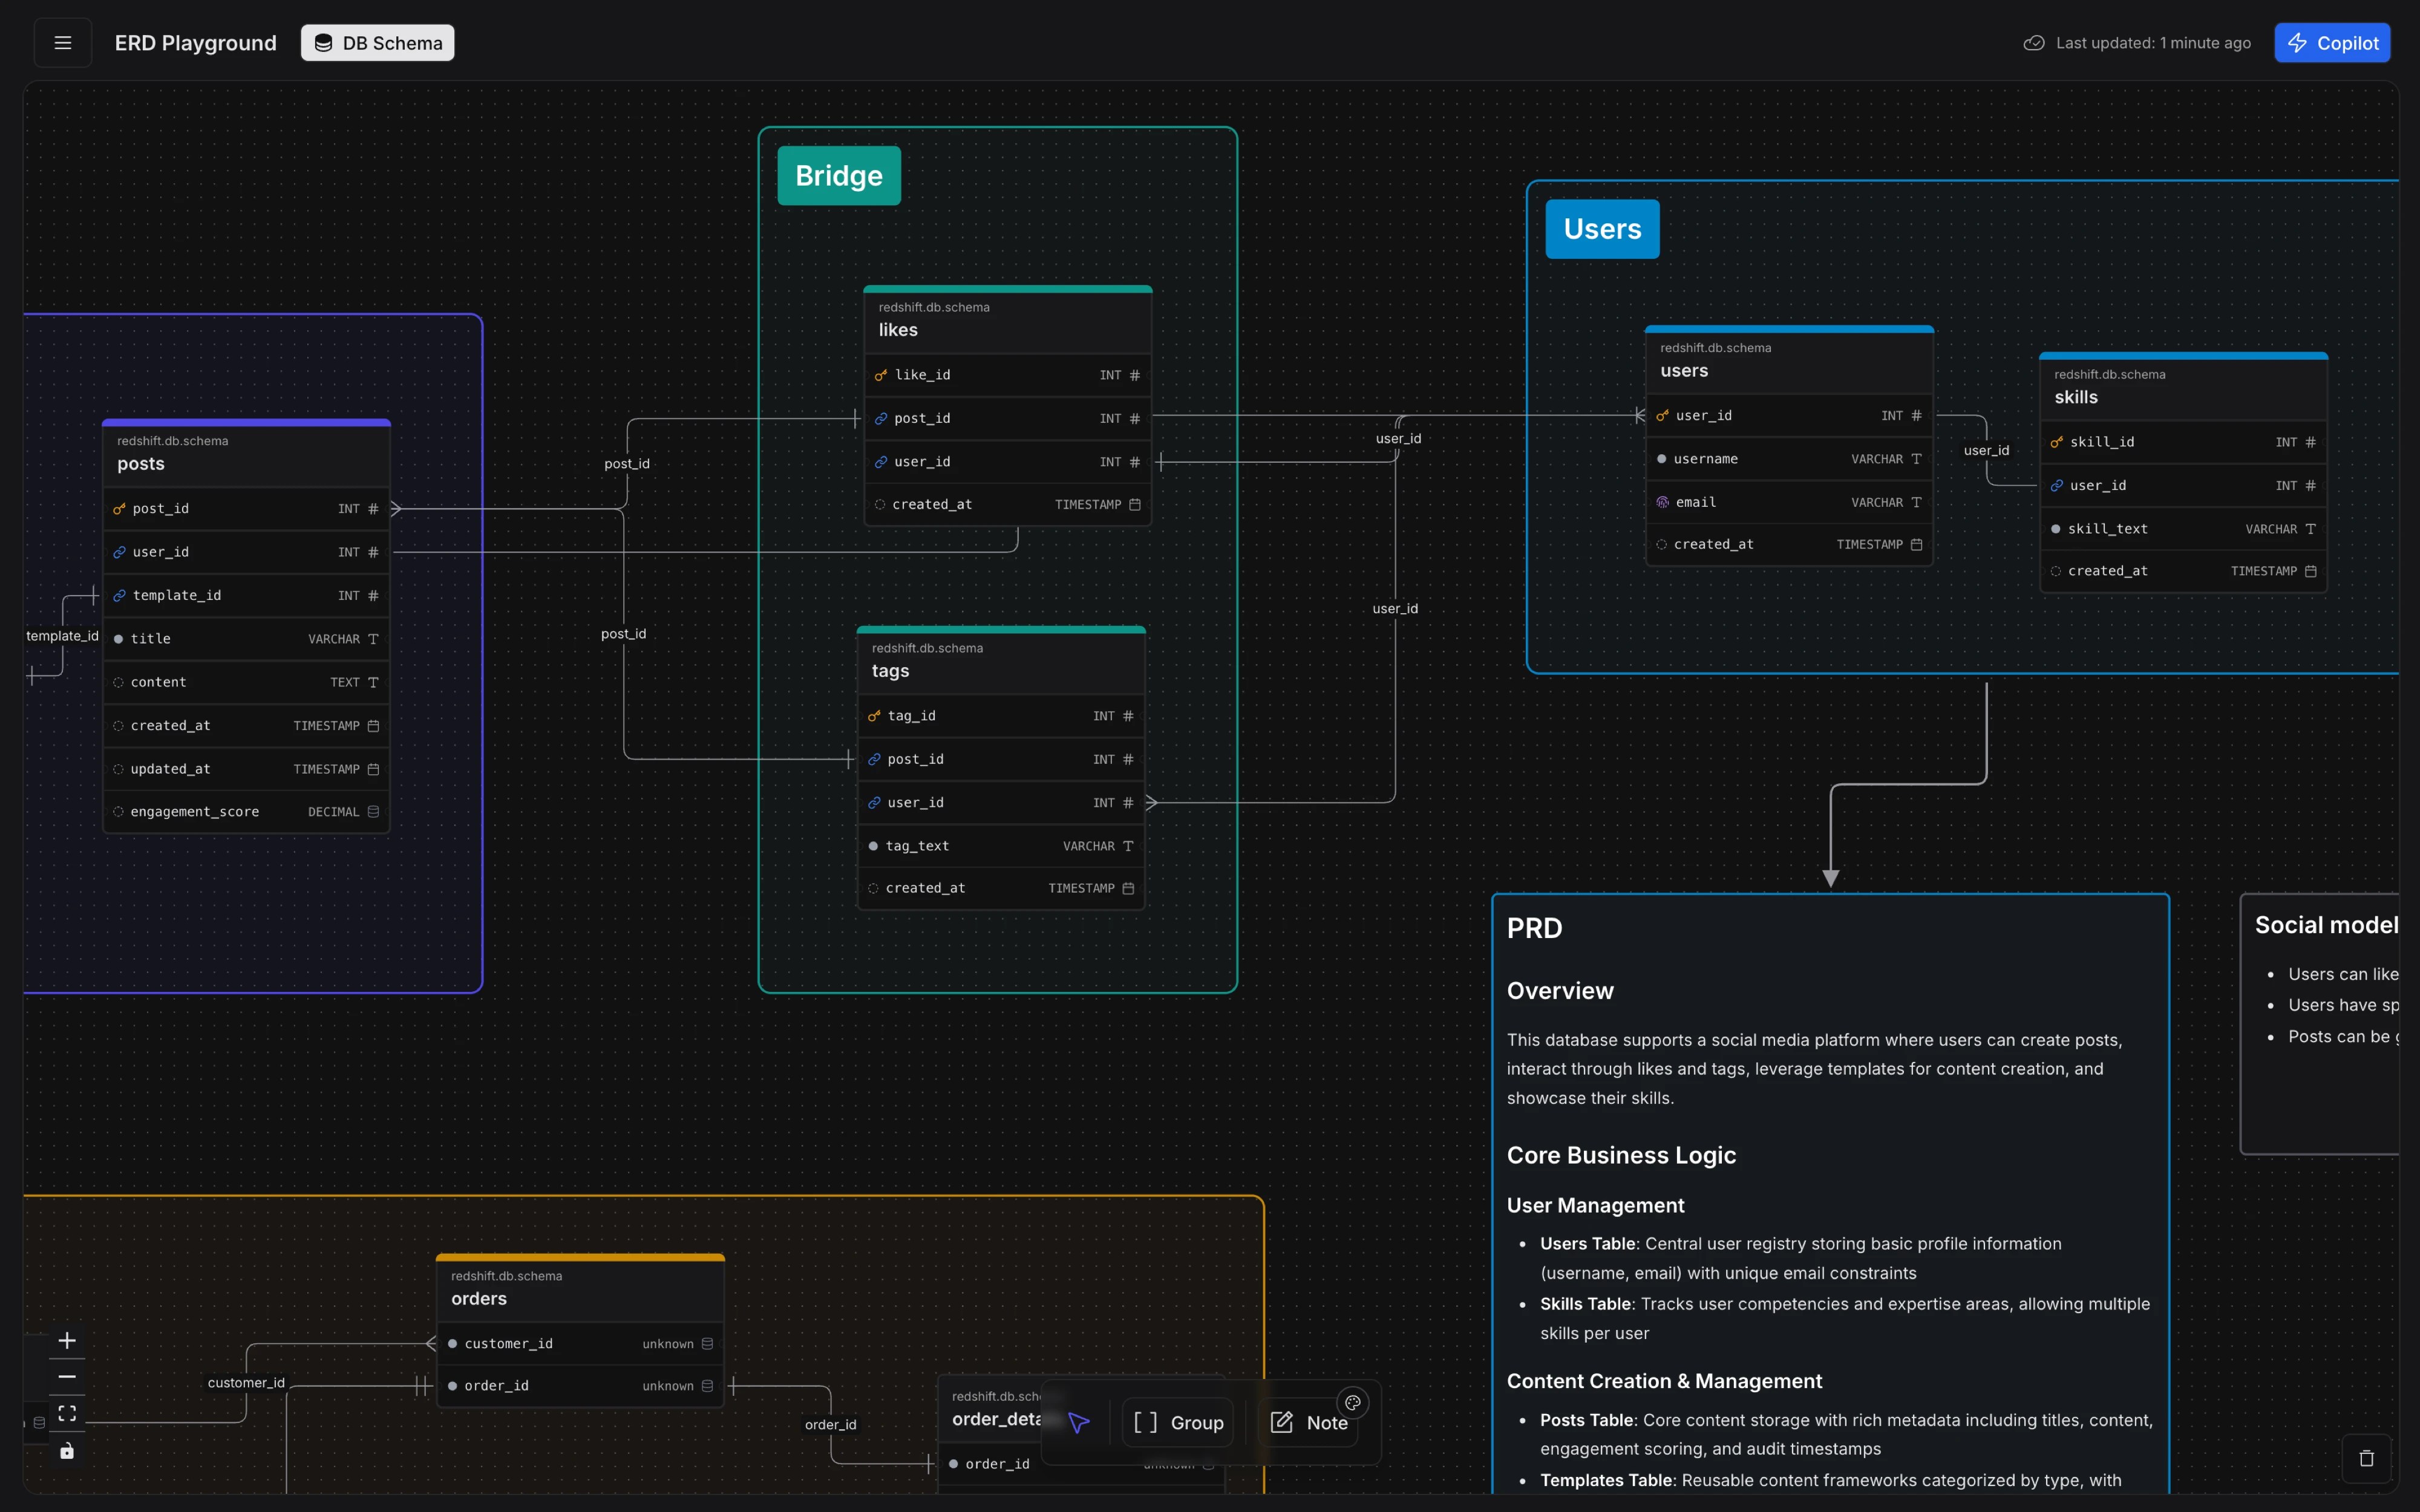Select the pointer tool in the floating toolbar

coord(1078,1422)
